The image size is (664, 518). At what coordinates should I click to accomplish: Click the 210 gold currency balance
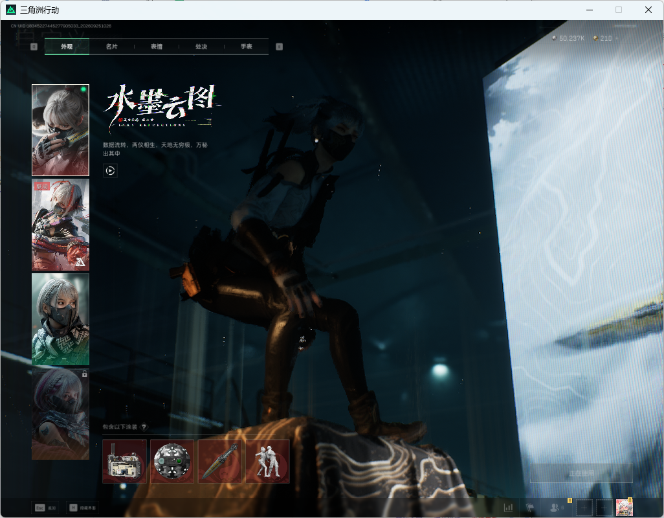[603, 38]
